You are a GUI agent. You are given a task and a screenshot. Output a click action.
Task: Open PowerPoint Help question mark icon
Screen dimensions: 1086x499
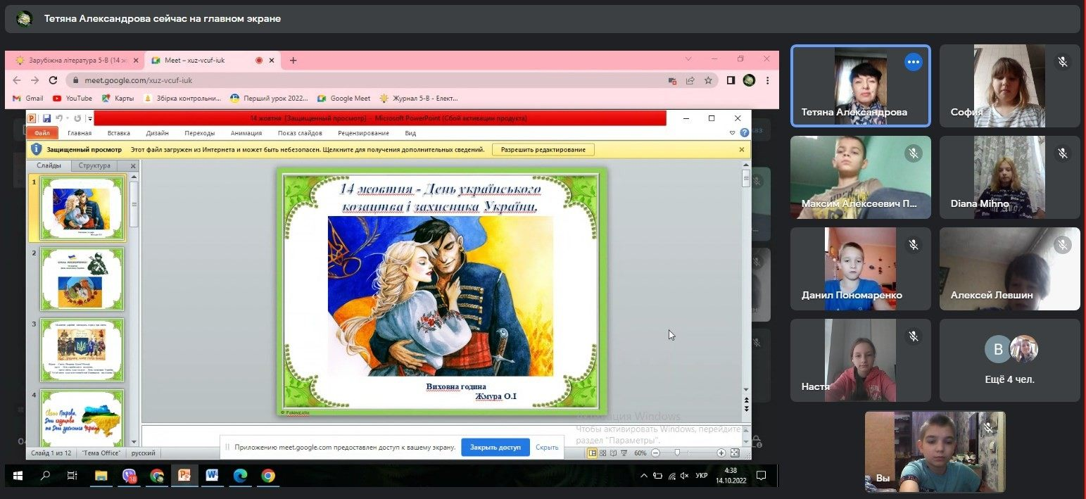745,133
